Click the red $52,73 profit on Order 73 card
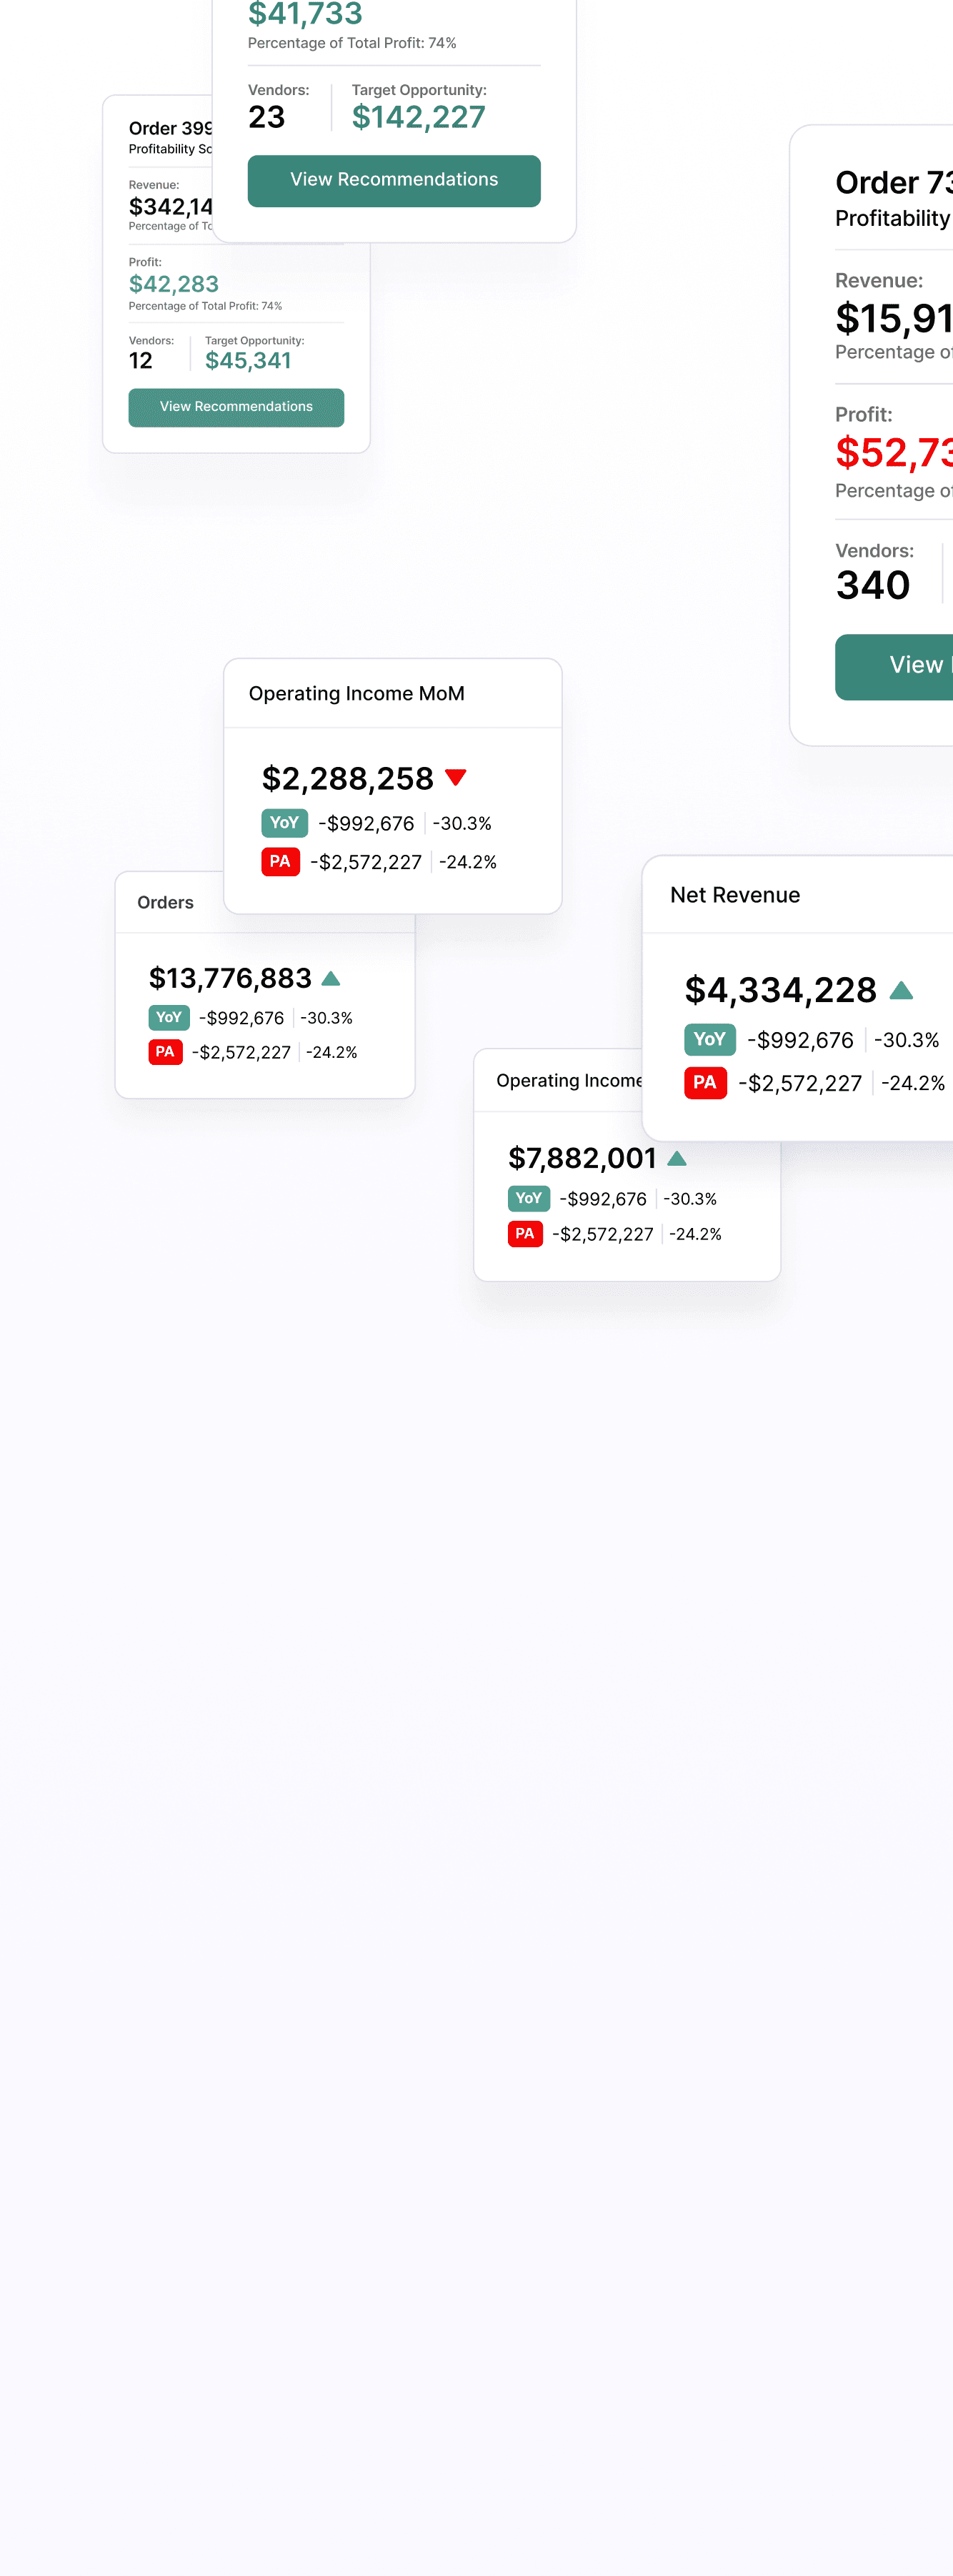This screenshot has height=2576, width=953. (894, 453)
